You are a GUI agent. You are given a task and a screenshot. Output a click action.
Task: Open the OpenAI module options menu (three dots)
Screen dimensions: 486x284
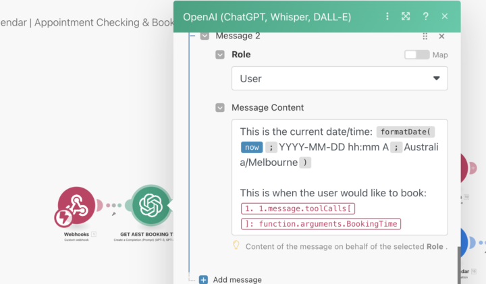click(x=387, y=16)
